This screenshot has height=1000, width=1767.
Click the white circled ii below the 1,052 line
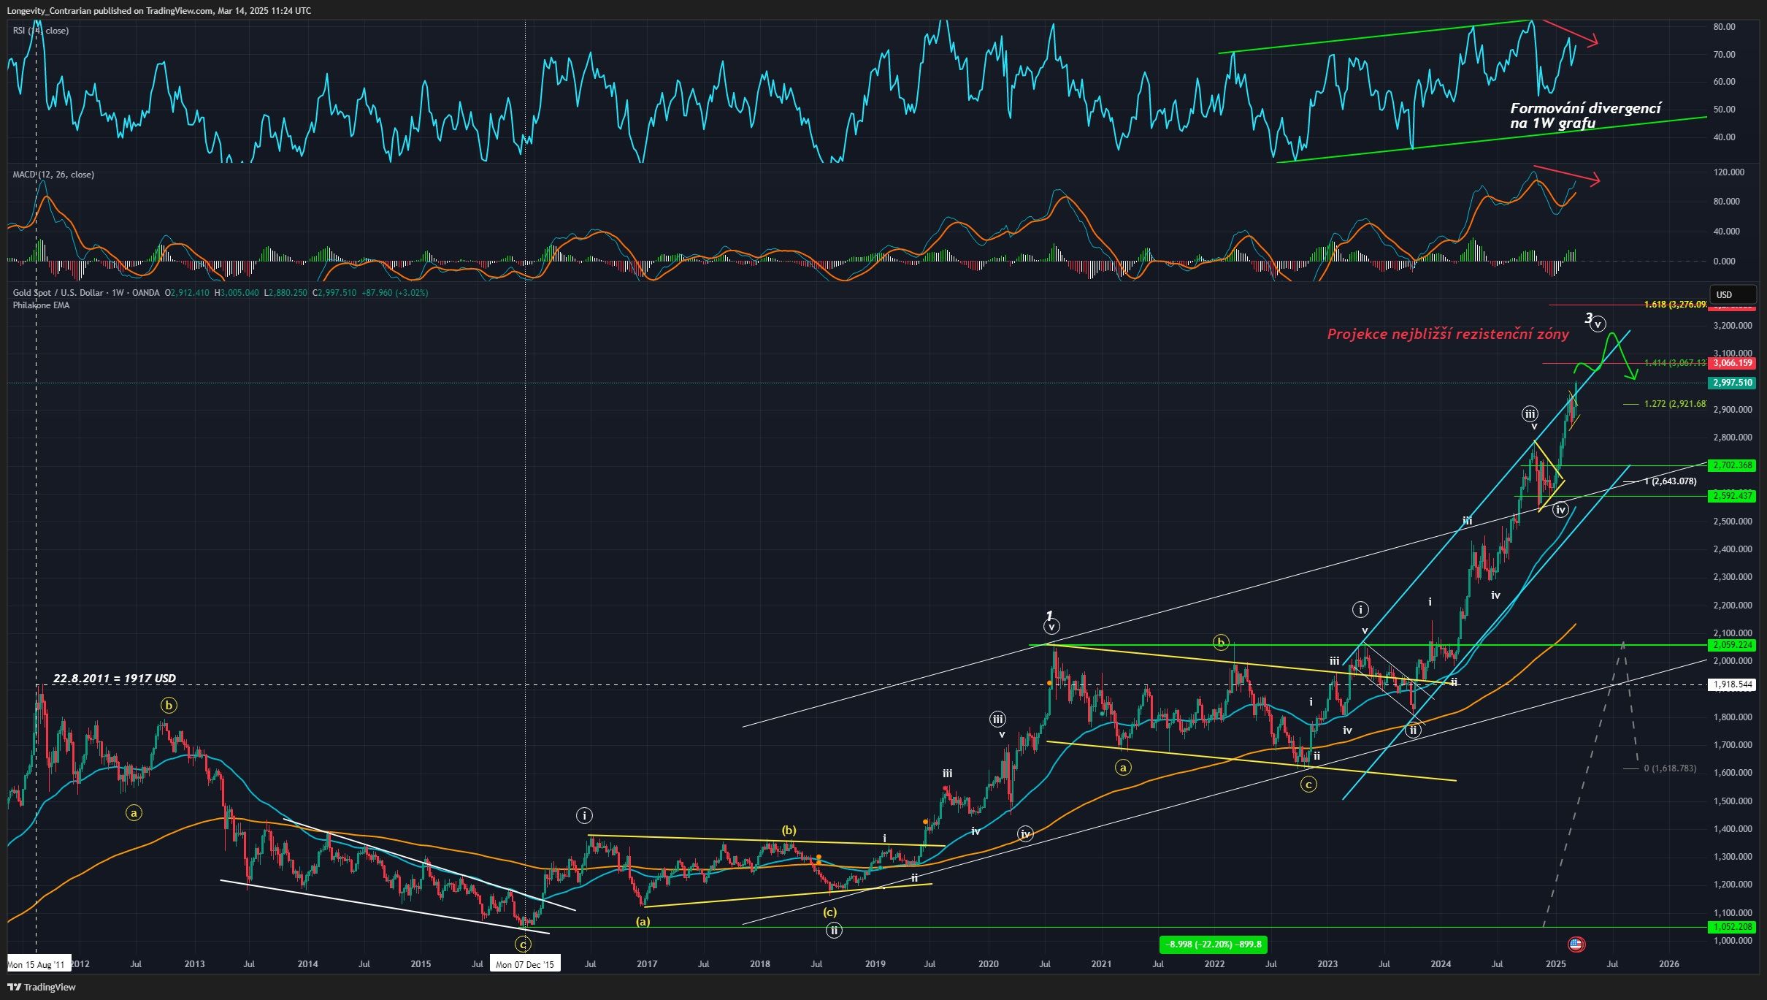834,930
